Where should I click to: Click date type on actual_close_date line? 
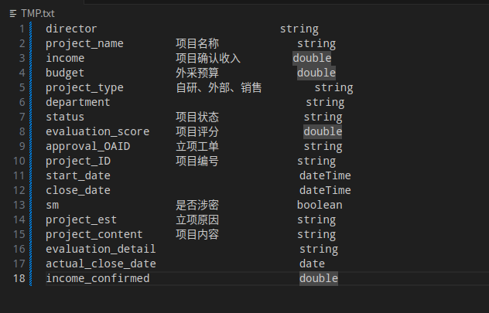tap(312, 264)
